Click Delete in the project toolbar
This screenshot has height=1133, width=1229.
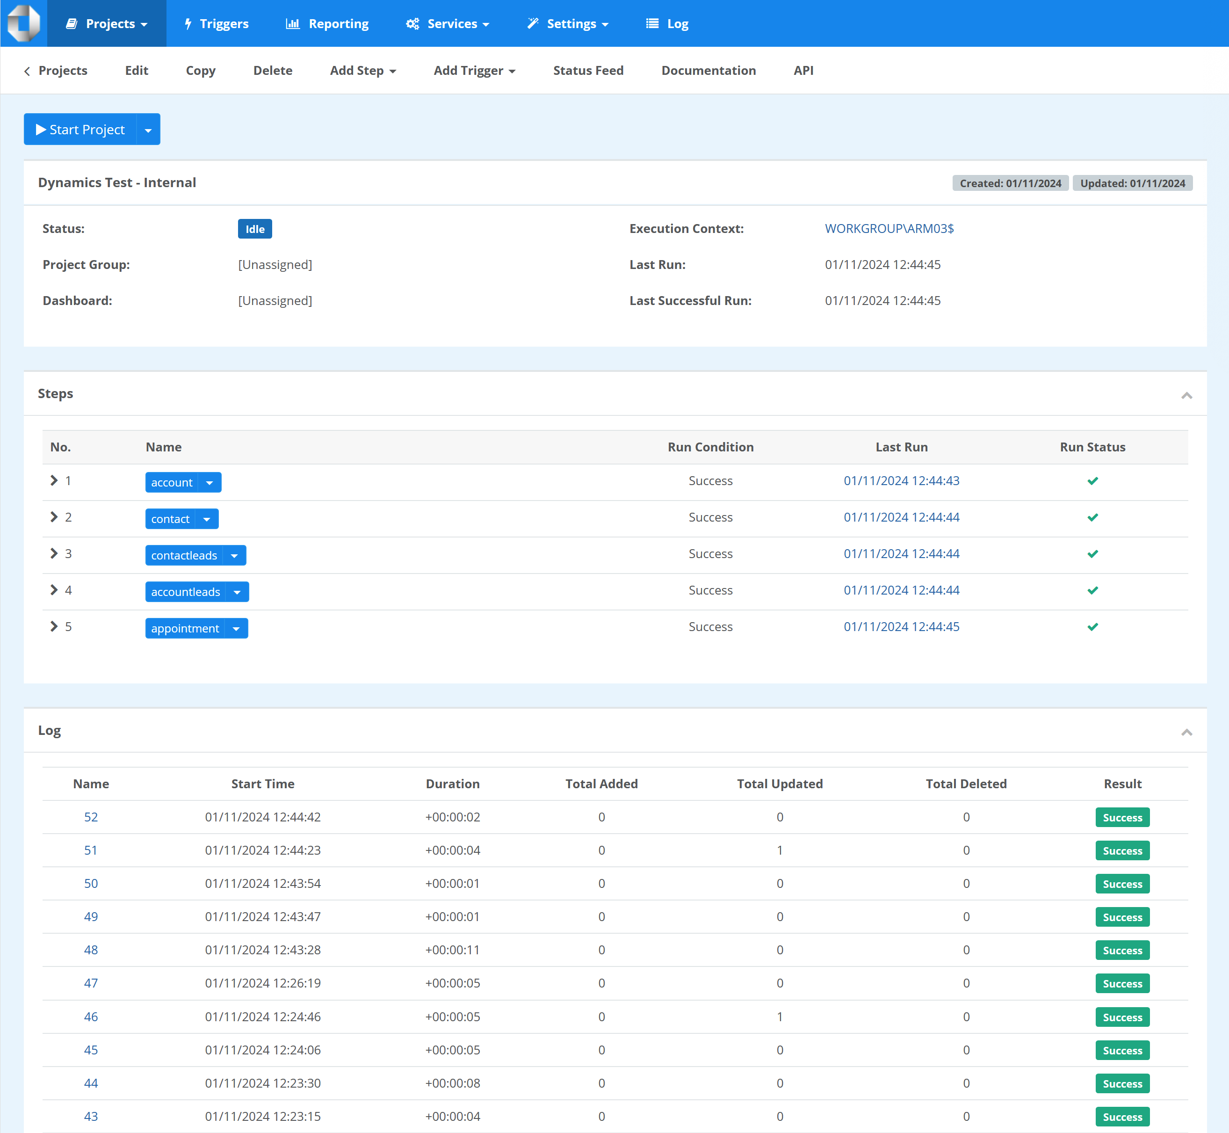[x=273, y=71]
